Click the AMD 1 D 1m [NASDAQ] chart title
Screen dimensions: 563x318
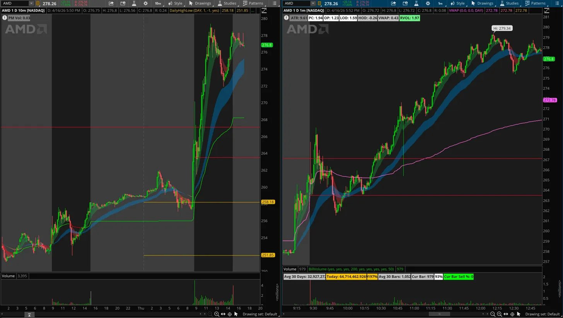[x=304, y=10]
